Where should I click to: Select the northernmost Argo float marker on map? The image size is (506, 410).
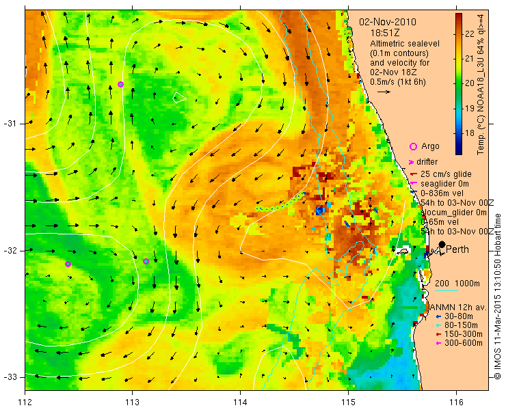click(x=121, y=85)
